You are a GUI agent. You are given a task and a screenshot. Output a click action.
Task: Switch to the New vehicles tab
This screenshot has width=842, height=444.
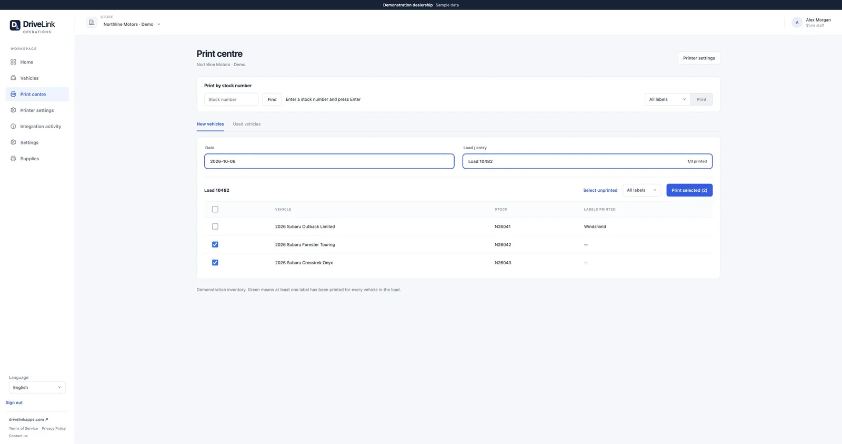[210, 124]
